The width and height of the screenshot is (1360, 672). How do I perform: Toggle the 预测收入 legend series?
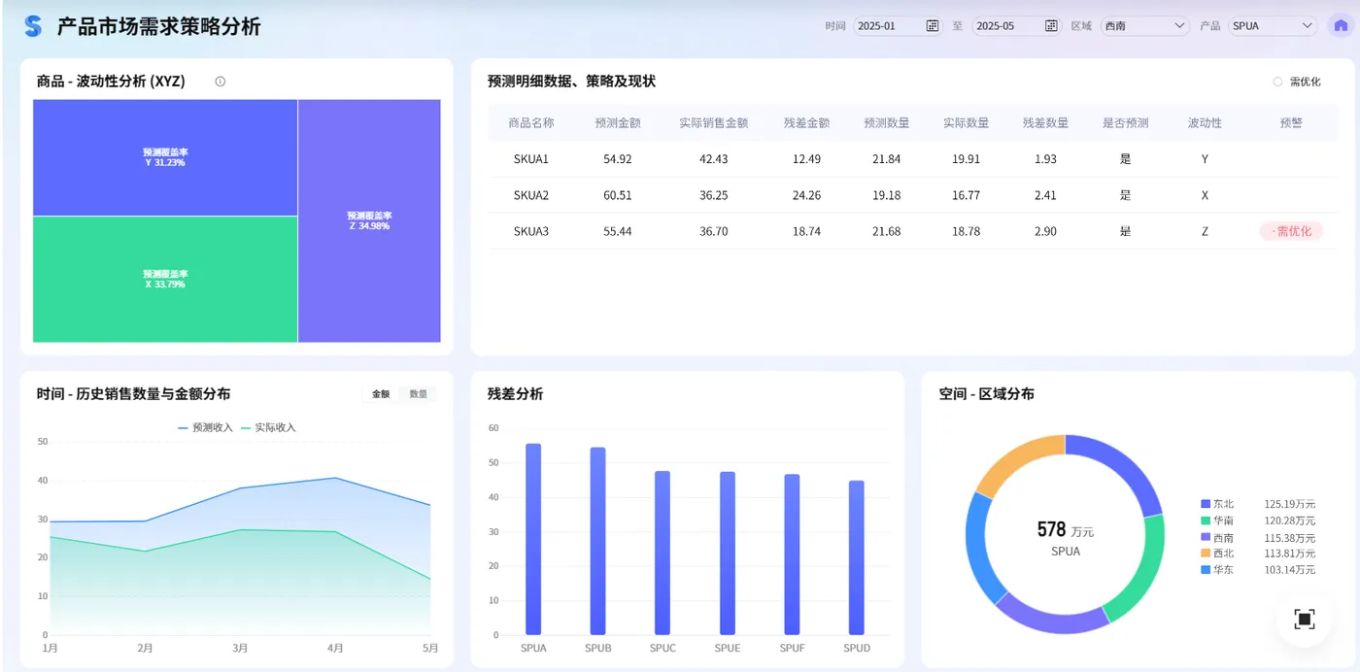click(205, 427)
